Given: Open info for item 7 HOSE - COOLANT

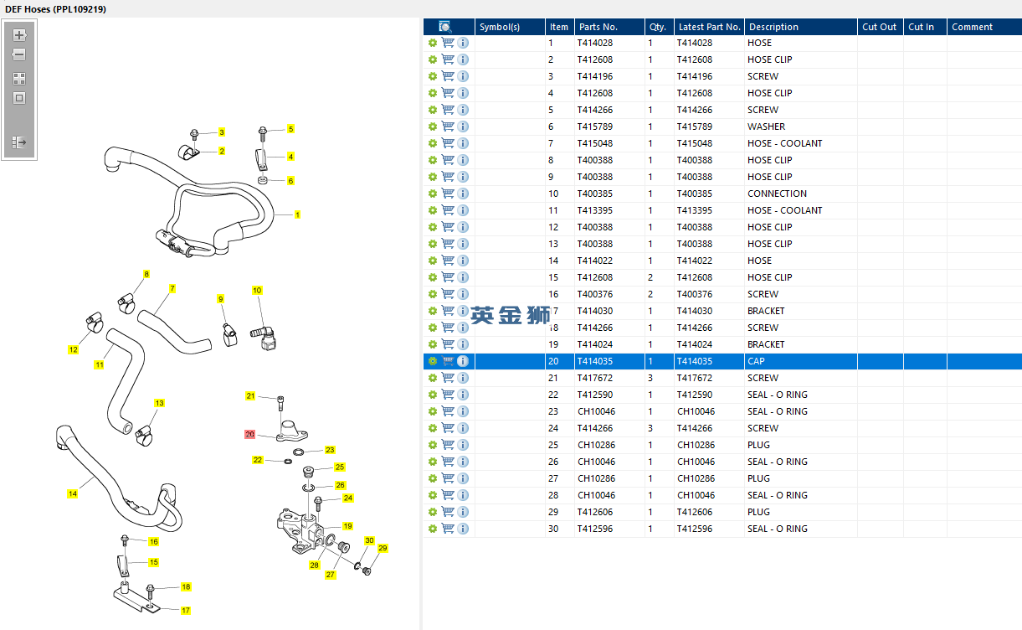Looking at the screenshot, I should tap(463, 143).
